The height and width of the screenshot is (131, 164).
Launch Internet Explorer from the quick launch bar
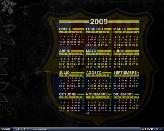(18, 129)
